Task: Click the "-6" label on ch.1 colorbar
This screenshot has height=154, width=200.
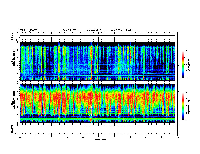Action: click(187, 51)
